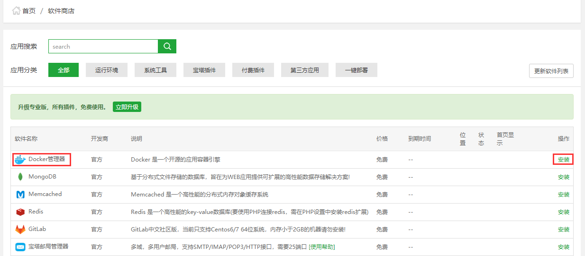
Task: Install Redis
Action: [x=564, y=212]
